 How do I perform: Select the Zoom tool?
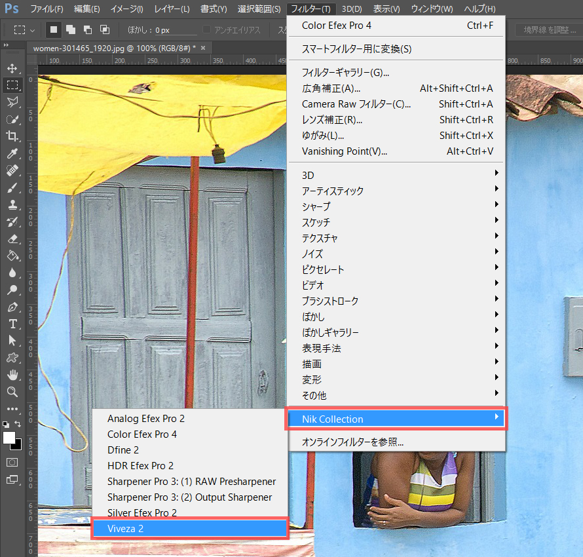tap(12, 391)
